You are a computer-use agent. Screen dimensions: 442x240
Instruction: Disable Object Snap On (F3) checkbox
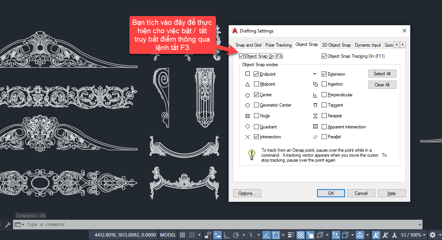242,56
